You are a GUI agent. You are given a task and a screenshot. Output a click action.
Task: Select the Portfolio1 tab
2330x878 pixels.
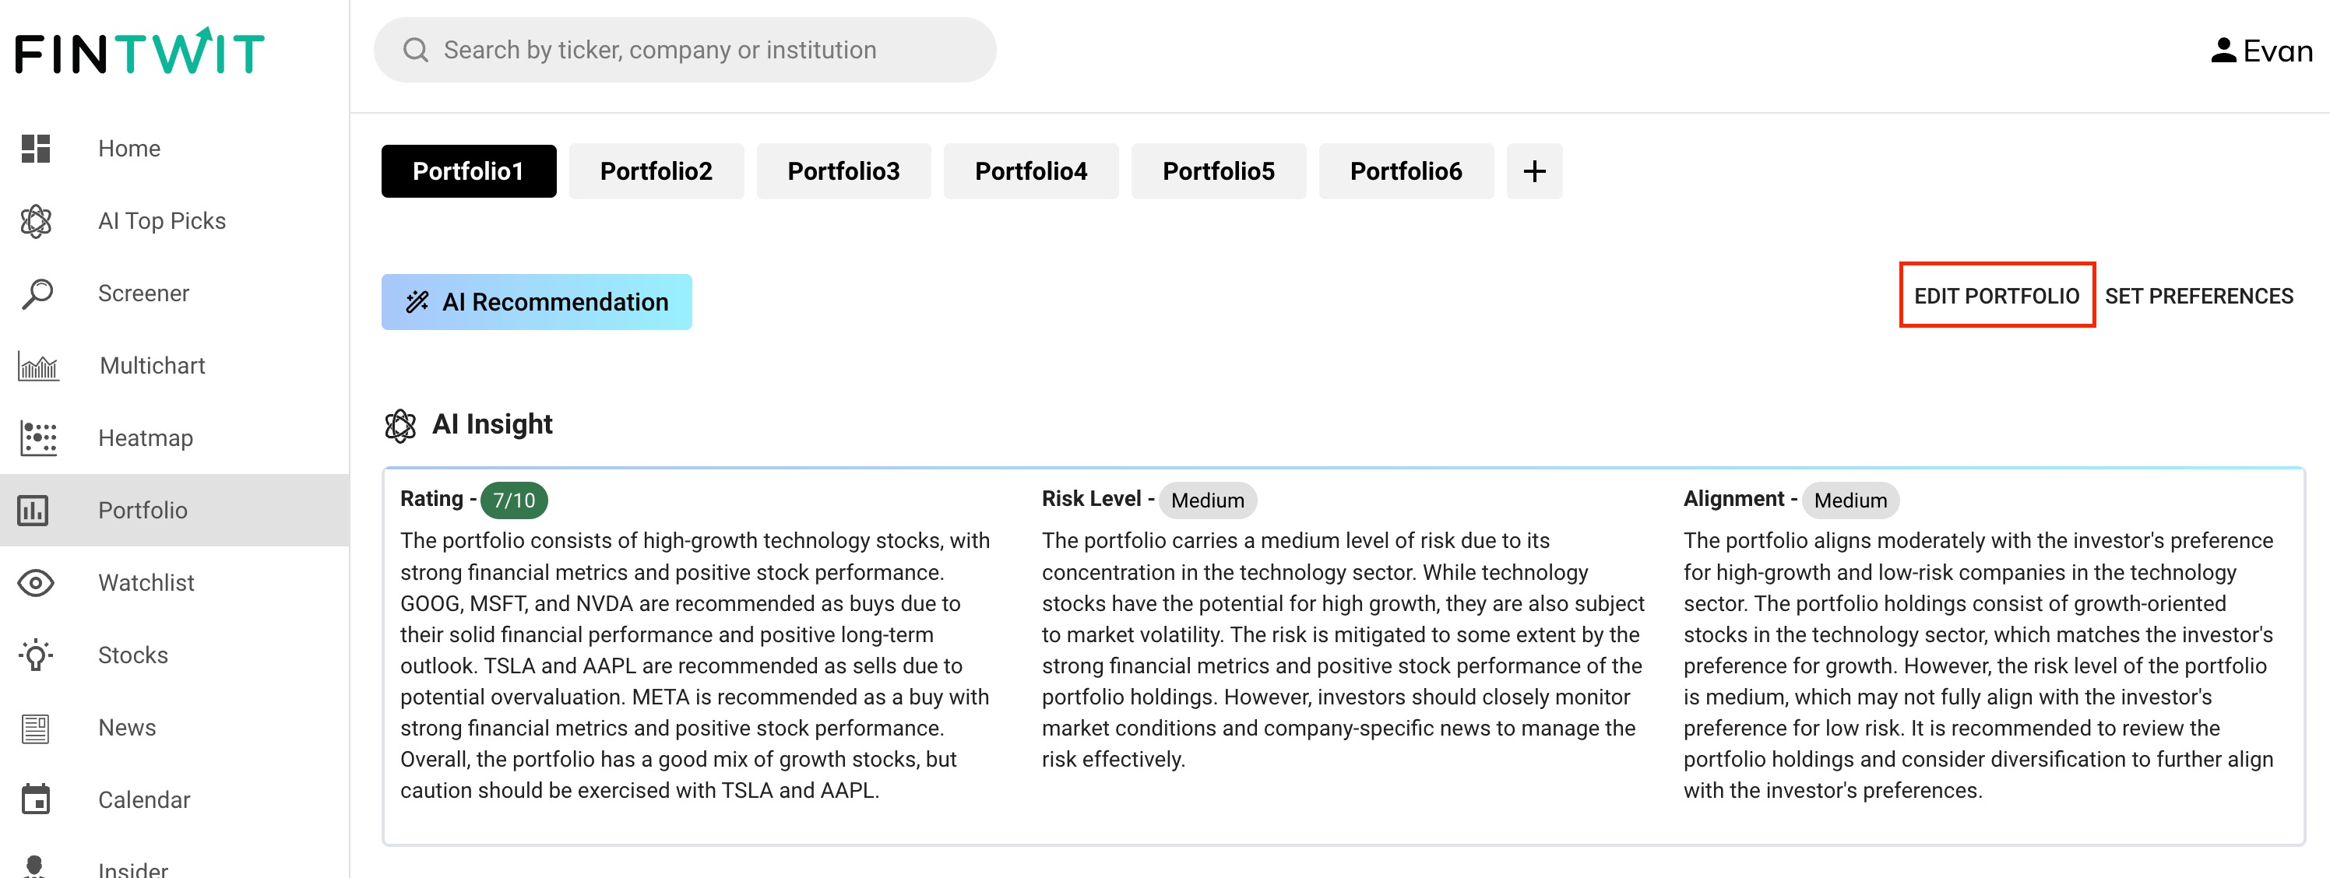[469, 171]
